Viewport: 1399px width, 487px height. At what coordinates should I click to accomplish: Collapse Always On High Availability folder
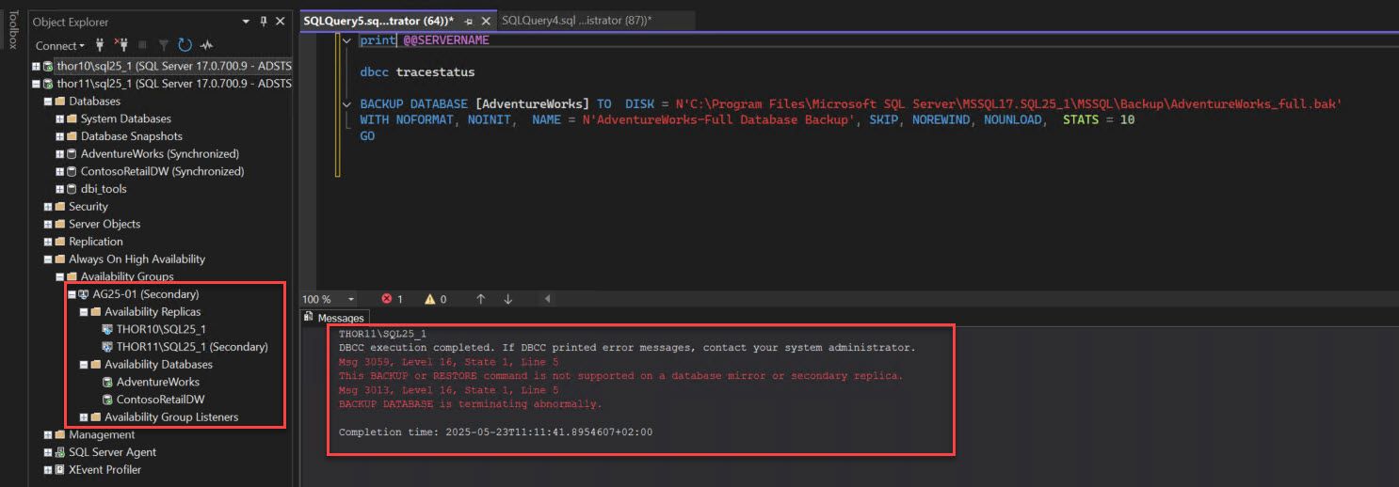pos(47,259)
